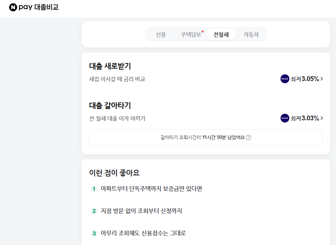
Task: Click the Kbank logo beside 최저 3.05%
Action: (x=285, y=79)
